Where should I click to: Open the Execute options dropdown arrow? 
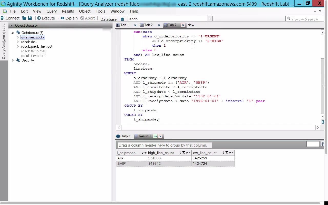(x=58, y=18)
